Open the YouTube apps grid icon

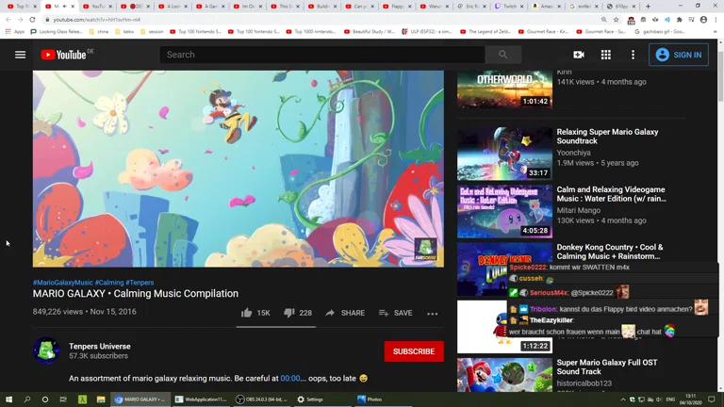click(606, 55)
